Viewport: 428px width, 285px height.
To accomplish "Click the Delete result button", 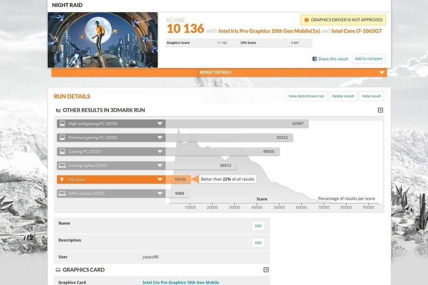I will pos(343,96).
